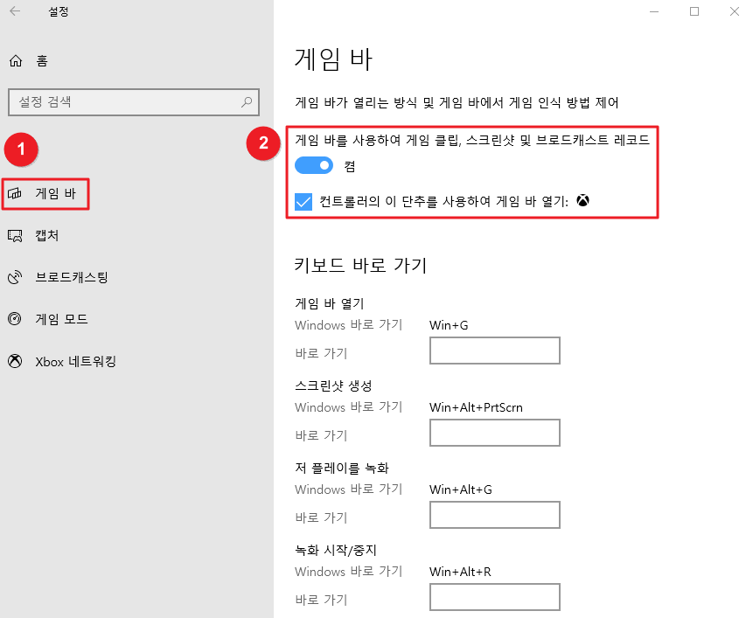746x618 pixels.
Task: Toggle game clips and screenshots recording off
Action: 313,165
